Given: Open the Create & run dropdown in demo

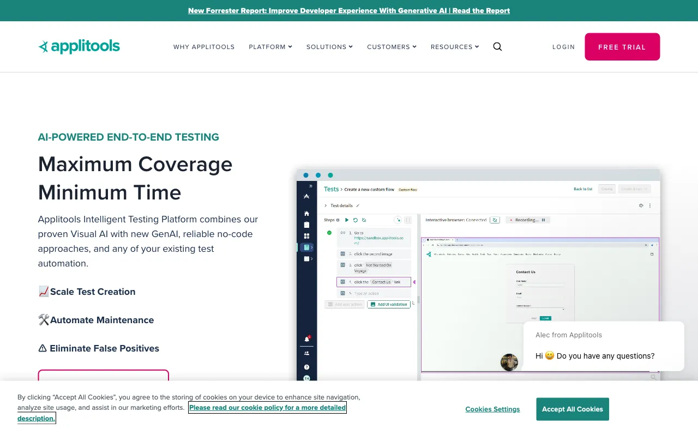Looking at the screenshot, I should (x=634, y=189).
